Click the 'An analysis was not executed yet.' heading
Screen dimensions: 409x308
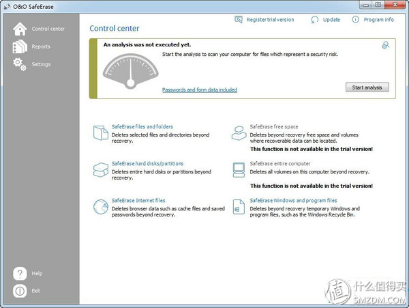point(147,44)
